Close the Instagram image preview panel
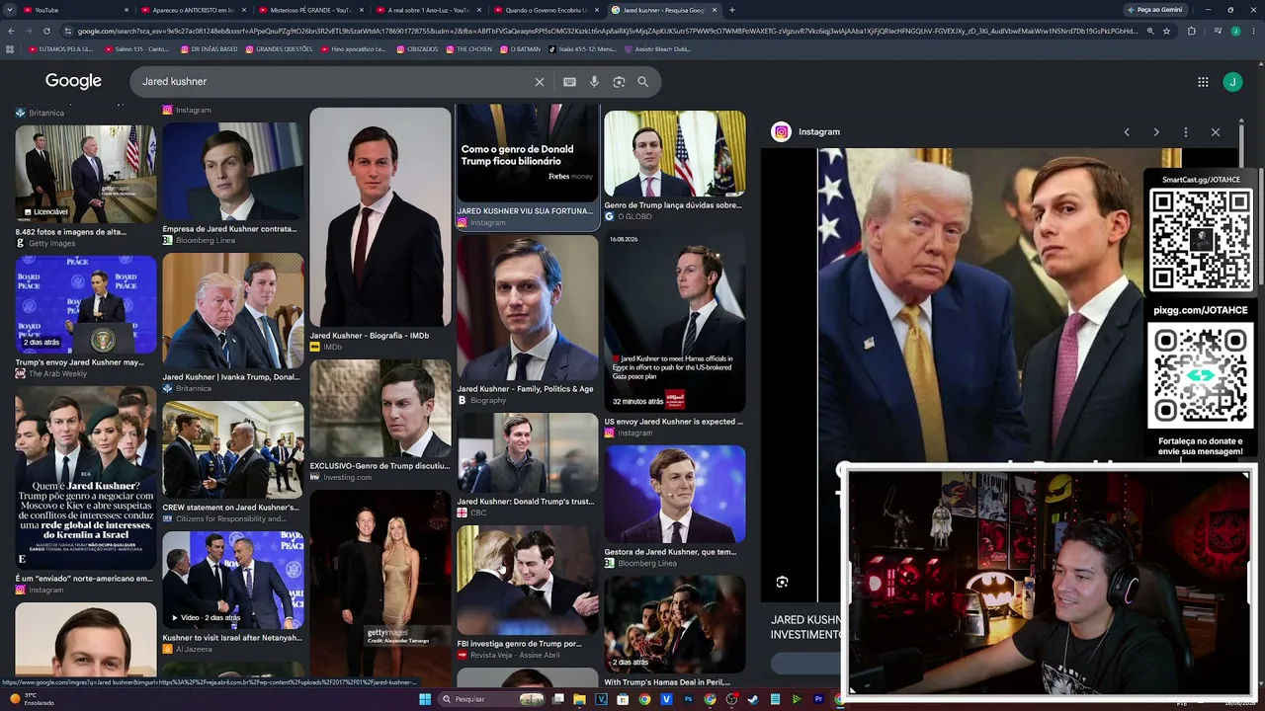1265x711 pixels. tap(1216, 132)
